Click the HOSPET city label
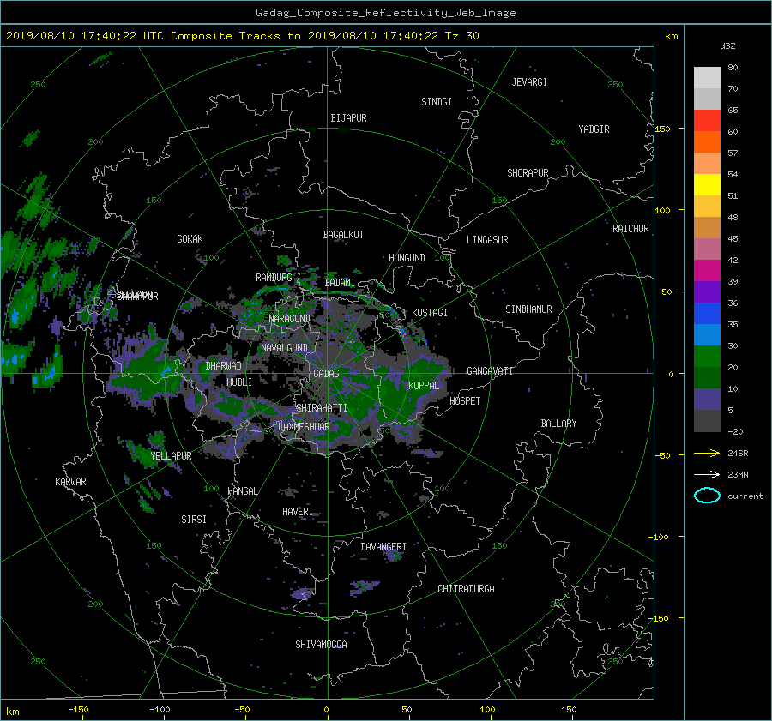 click(465, 401)
